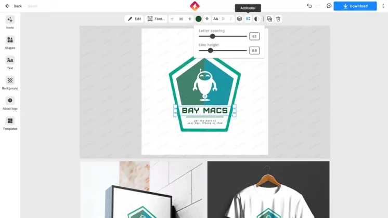Click the undo arrow

(309, 6)
